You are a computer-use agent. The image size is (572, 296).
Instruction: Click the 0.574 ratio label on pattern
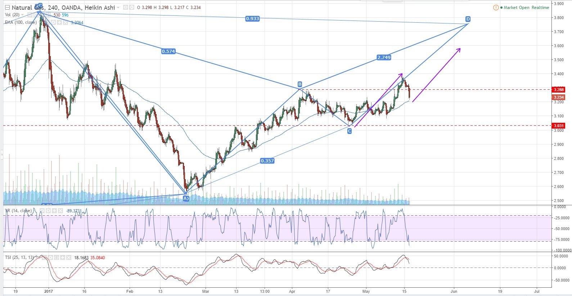tap(168, 51)
